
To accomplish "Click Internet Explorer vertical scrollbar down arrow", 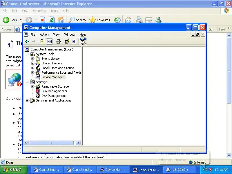I will pos(229,155).
